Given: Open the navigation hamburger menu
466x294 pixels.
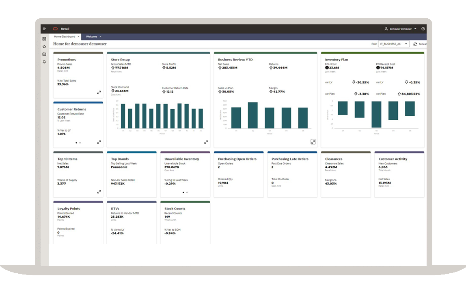Looking at the screenshot, I should click(x=44, y=28).
